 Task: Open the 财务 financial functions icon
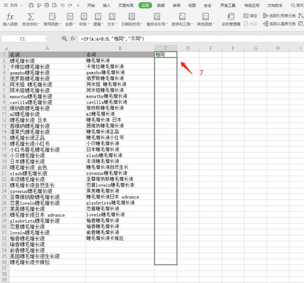pos(84,17)
